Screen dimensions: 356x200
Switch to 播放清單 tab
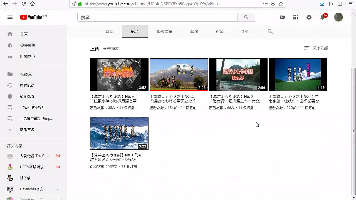tap(165, 32)
